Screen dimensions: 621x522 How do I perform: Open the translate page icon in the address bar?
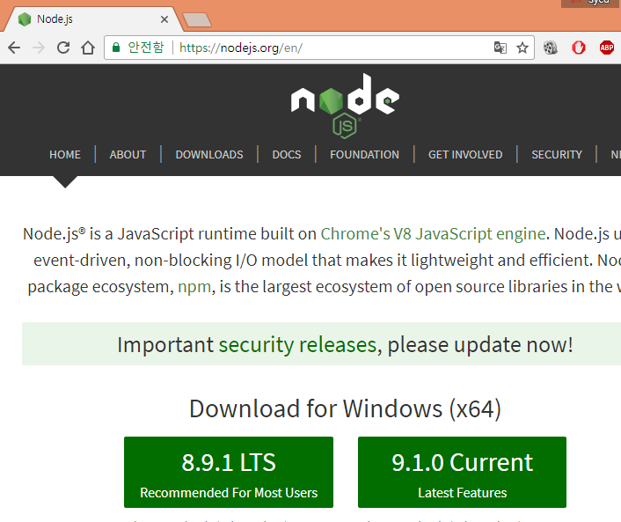point(500,48)
